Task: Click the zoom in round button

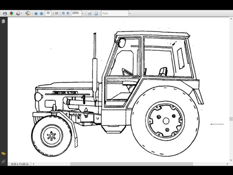Action: click(68, 13)
